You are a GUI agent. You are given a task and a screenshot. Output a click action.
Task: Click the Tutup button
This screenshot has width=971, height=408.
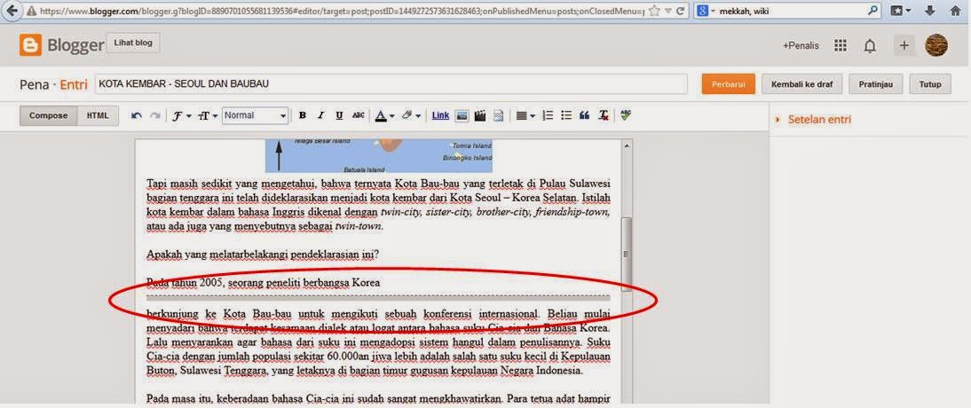tap(930, 84)
